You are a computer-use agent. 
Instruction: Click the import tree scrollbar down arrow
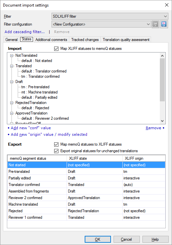click(162, 121)
